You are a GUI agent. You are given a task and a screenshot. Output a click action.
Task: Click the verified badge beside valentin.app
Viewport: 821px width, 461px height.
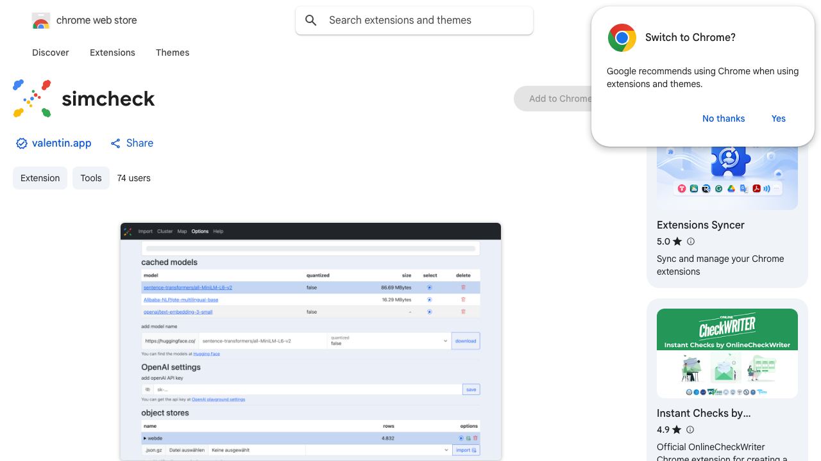tap(22, 143)
